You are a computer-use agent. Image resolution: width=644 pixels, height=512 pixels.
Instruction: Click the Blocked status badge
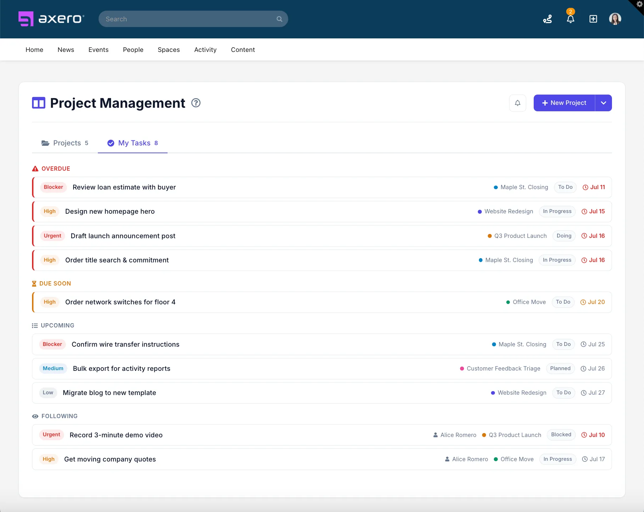(561, 435)
